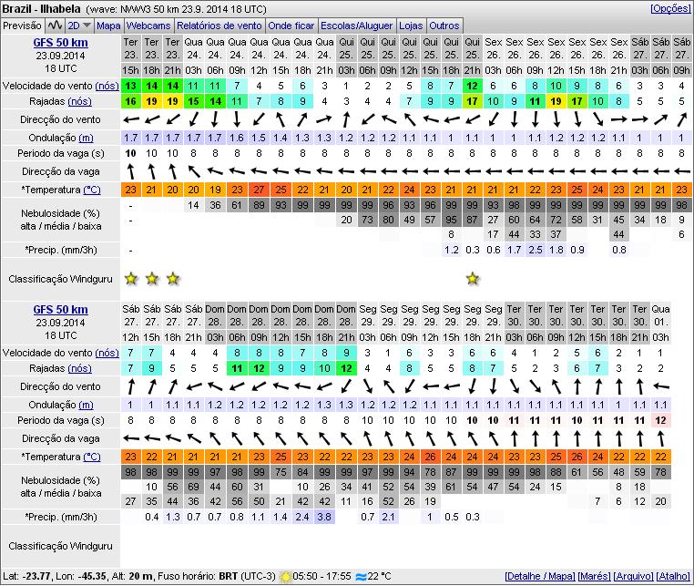
Task: Click the sun icon beside sunrise times
Action: [x=286, y=577]
